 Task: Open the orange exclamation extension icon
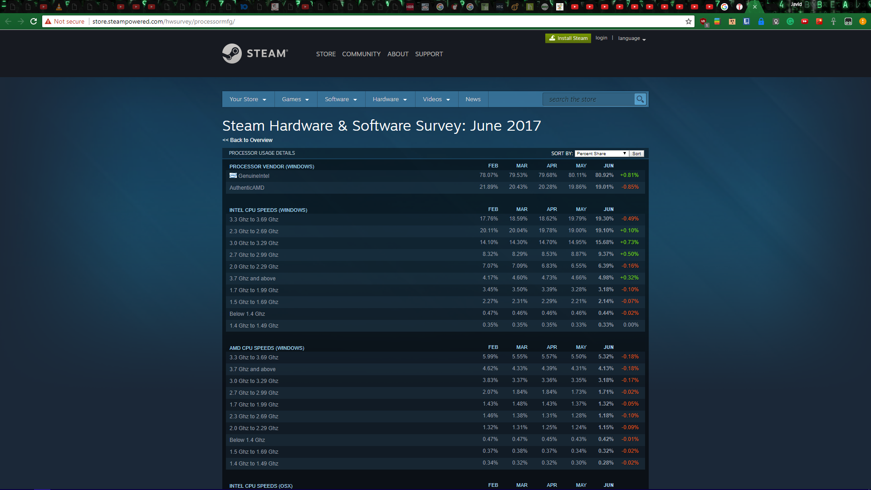pos(863,21)
